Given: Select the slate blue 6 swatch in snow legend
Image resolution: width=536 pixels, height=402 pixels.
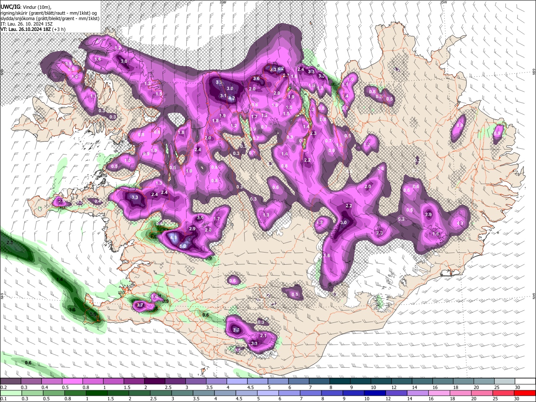Looking at the screenshot, I should 299,381.
